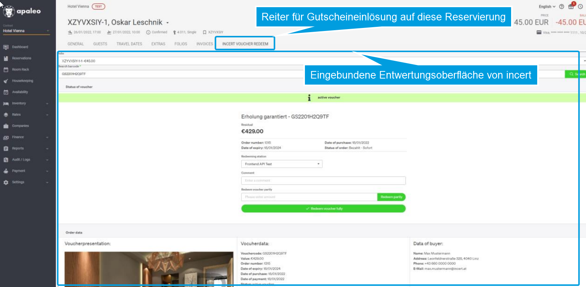
Task: Click the Inventory bed icon
Action: (6, 103)
